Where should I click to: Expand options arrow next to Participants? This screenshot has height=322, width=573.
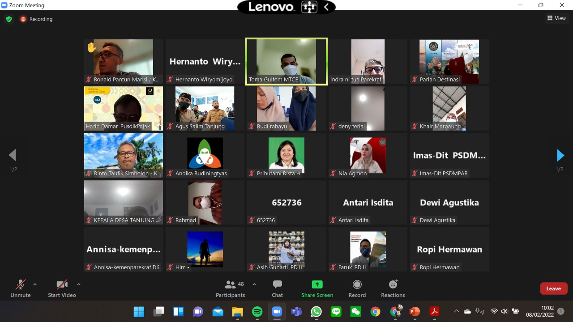[254, 284]
